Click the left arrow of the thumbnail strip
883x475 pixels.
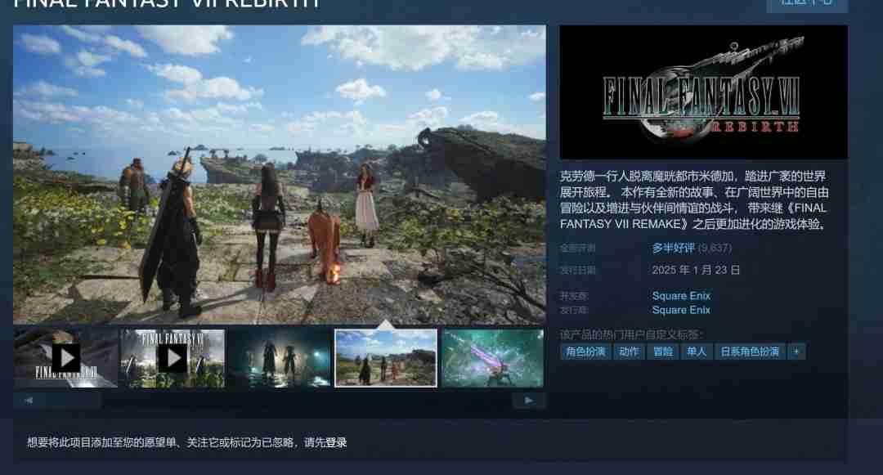[29, 401]
